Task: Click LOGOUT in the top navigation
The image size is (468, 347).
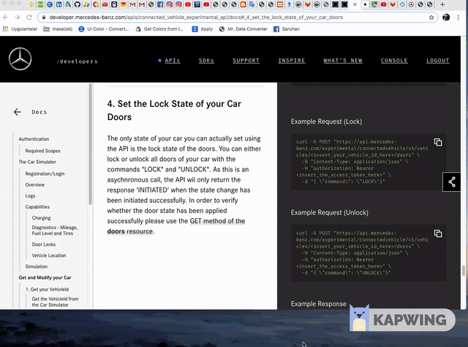Action: tap(437, 60)
